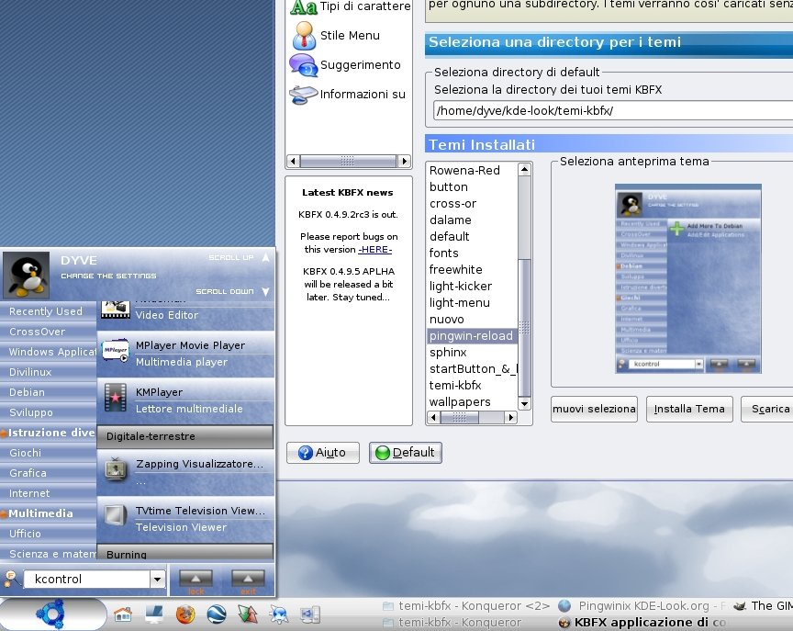793x631 pixels.
Task: Select the sphinx theme
Action: click(448, 352)
